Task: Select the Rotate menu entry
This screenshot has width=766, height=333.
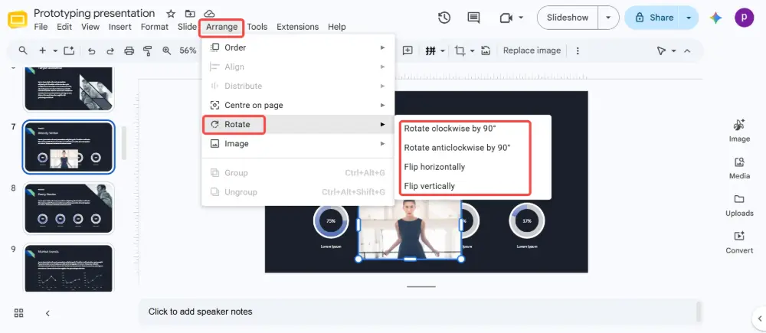Action: pyautogui.click(x=298, y=125)
